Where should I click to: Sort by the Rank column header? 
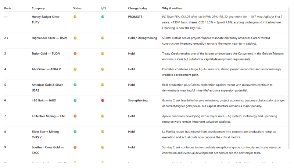point(7,8)
